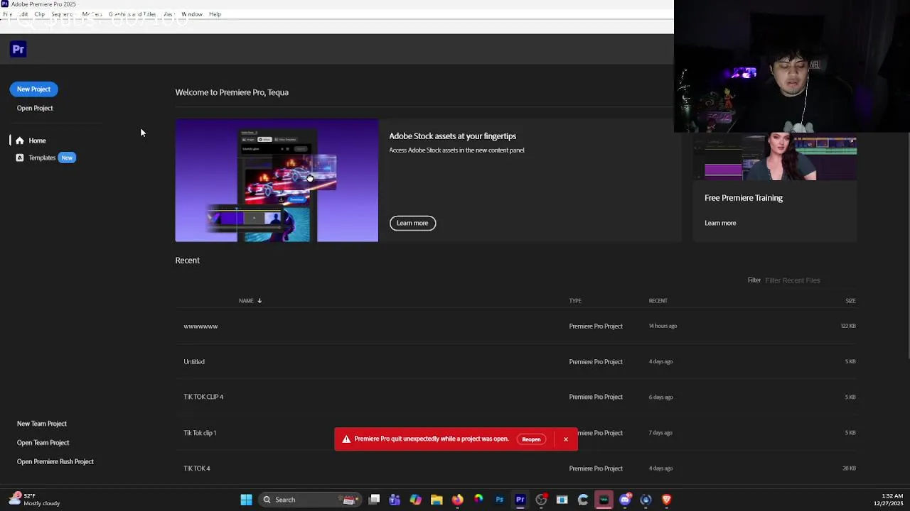Open Discord from taskbar
The height and width of the screenshot is (511, 910).
(x=625, y=500)
